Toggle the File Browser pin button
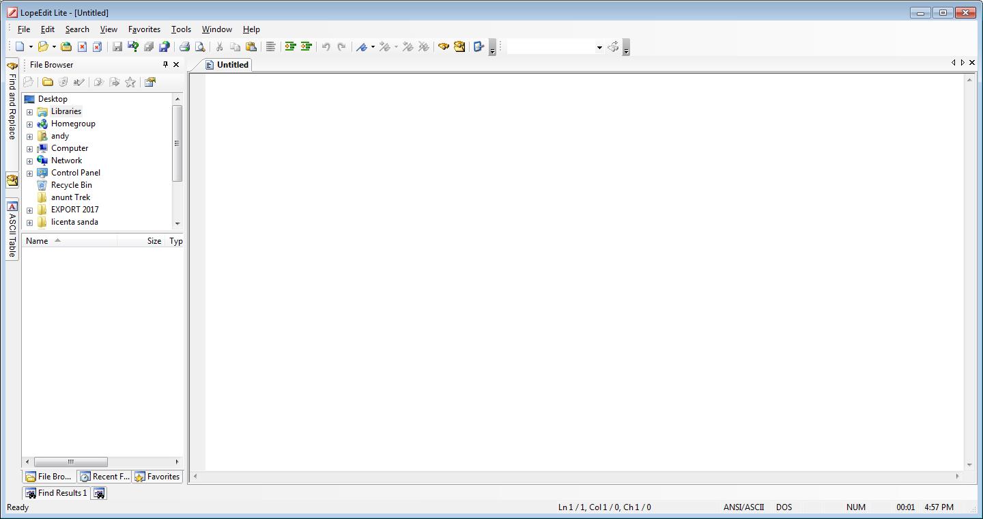The image size is (983, 519). pyautogui.click(x=164, y=64)
